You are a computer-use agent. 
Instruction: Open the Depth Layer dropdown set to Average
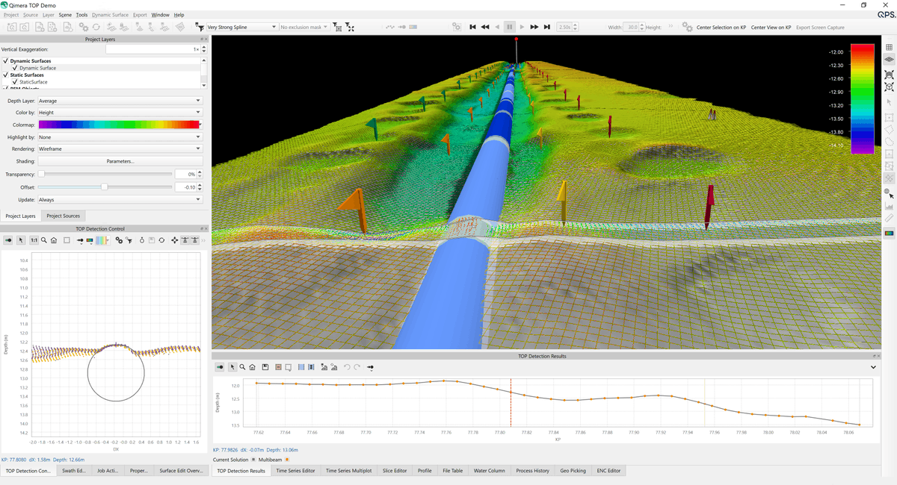point(120,101)
